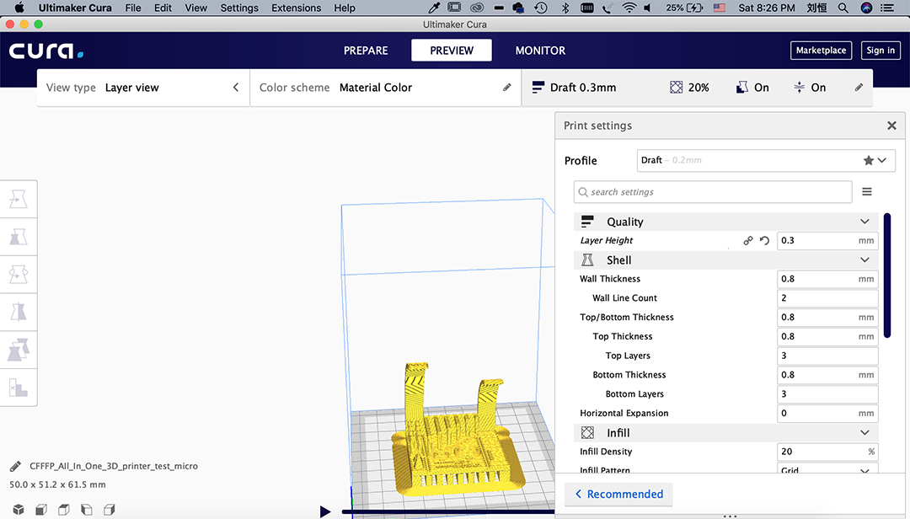
Task: Switch to left side view cube icon
Action: (x=87, y=510)
